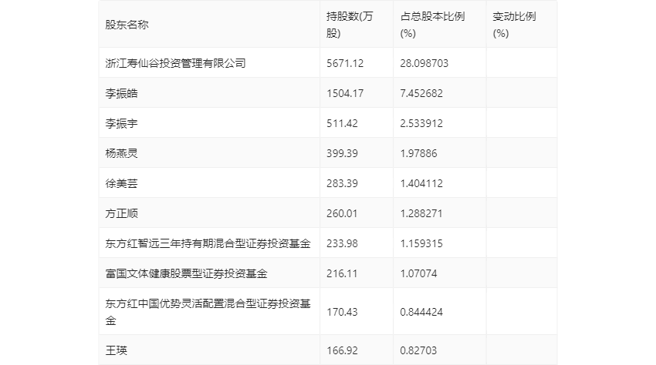The image size is (656, 365).
Task: Click shareholding value 399.39
Action: click(342, 153)
